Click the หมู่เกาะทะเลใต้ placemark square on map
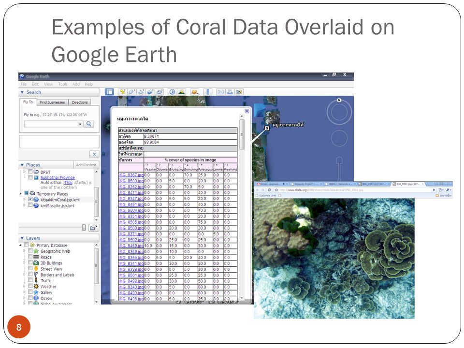Image resolution: width=464 pixels, height=348 pixels. pos(267,128)
